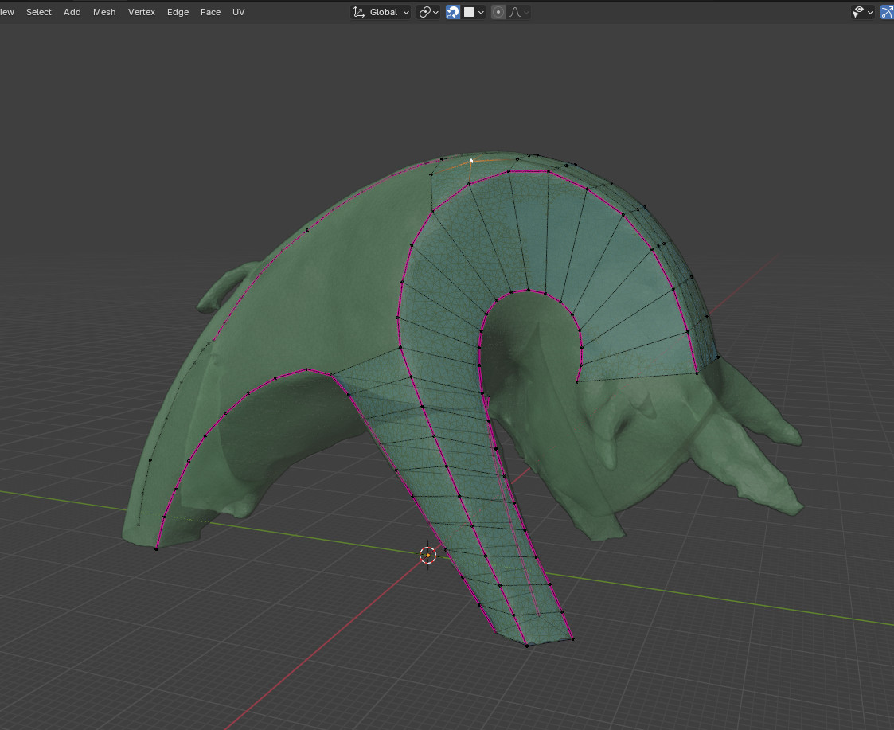This screenshot has height=730, width=894.
Task: Enable proportional editing toggle
Action: click(x=498, y=12)
